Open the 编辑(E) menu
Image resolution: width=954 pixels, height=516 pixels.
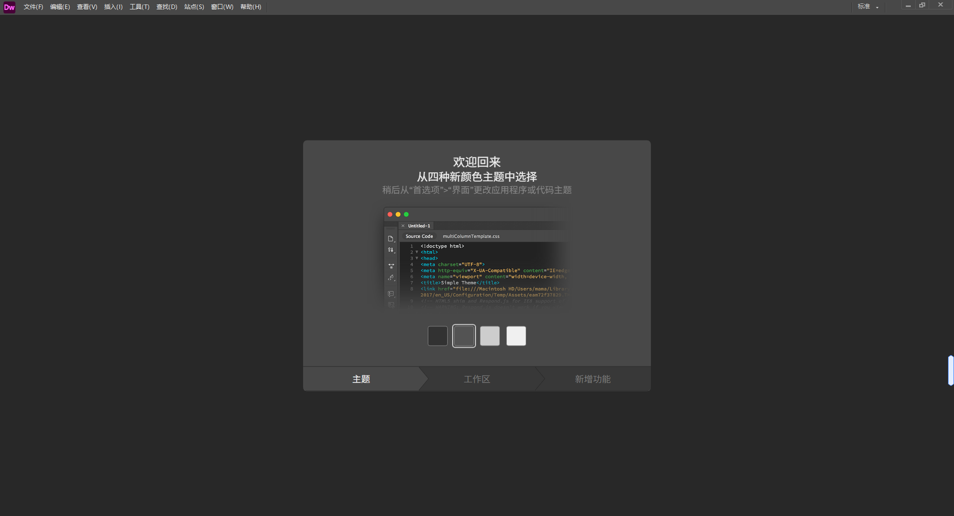point(60,7)
